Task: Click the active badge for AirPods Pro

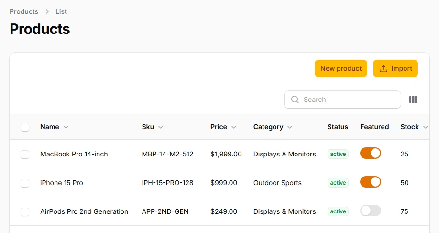Action: point(338,211)
